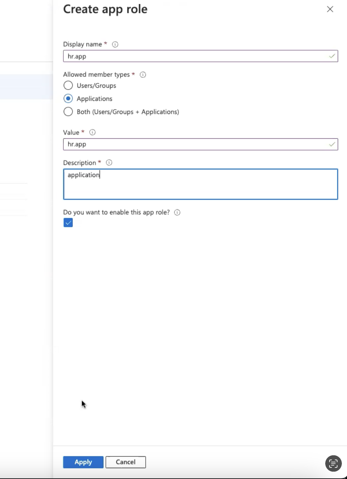This screenshot has height=479, width=347.
Task: Uncheck the enable app role checkbox
Action: tap(68, 222)
